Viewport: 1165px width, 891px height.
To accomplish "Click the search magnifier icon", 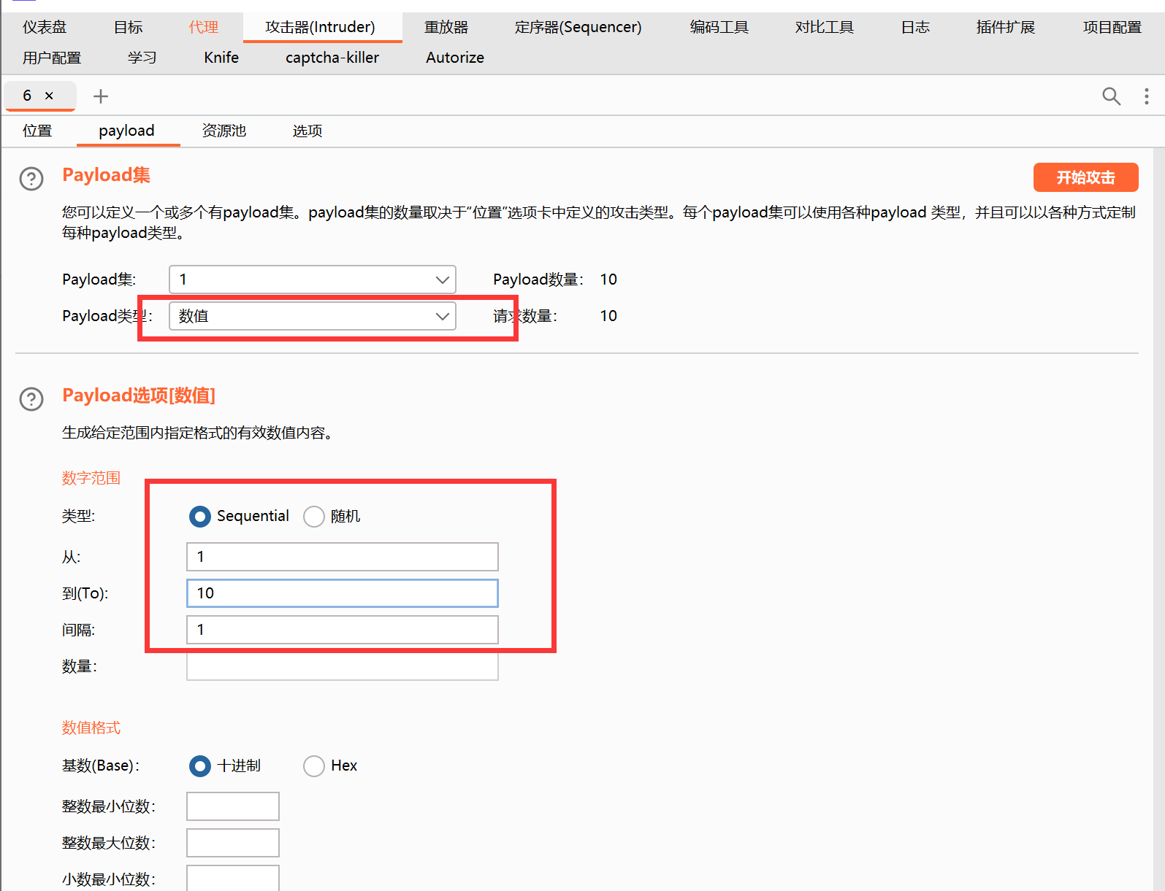I will (1111, 96).
